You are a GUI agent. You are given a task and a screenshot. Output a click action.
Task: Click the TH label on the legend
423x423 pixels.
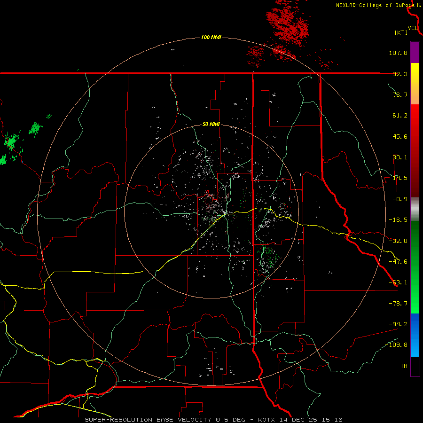[404, 366]
